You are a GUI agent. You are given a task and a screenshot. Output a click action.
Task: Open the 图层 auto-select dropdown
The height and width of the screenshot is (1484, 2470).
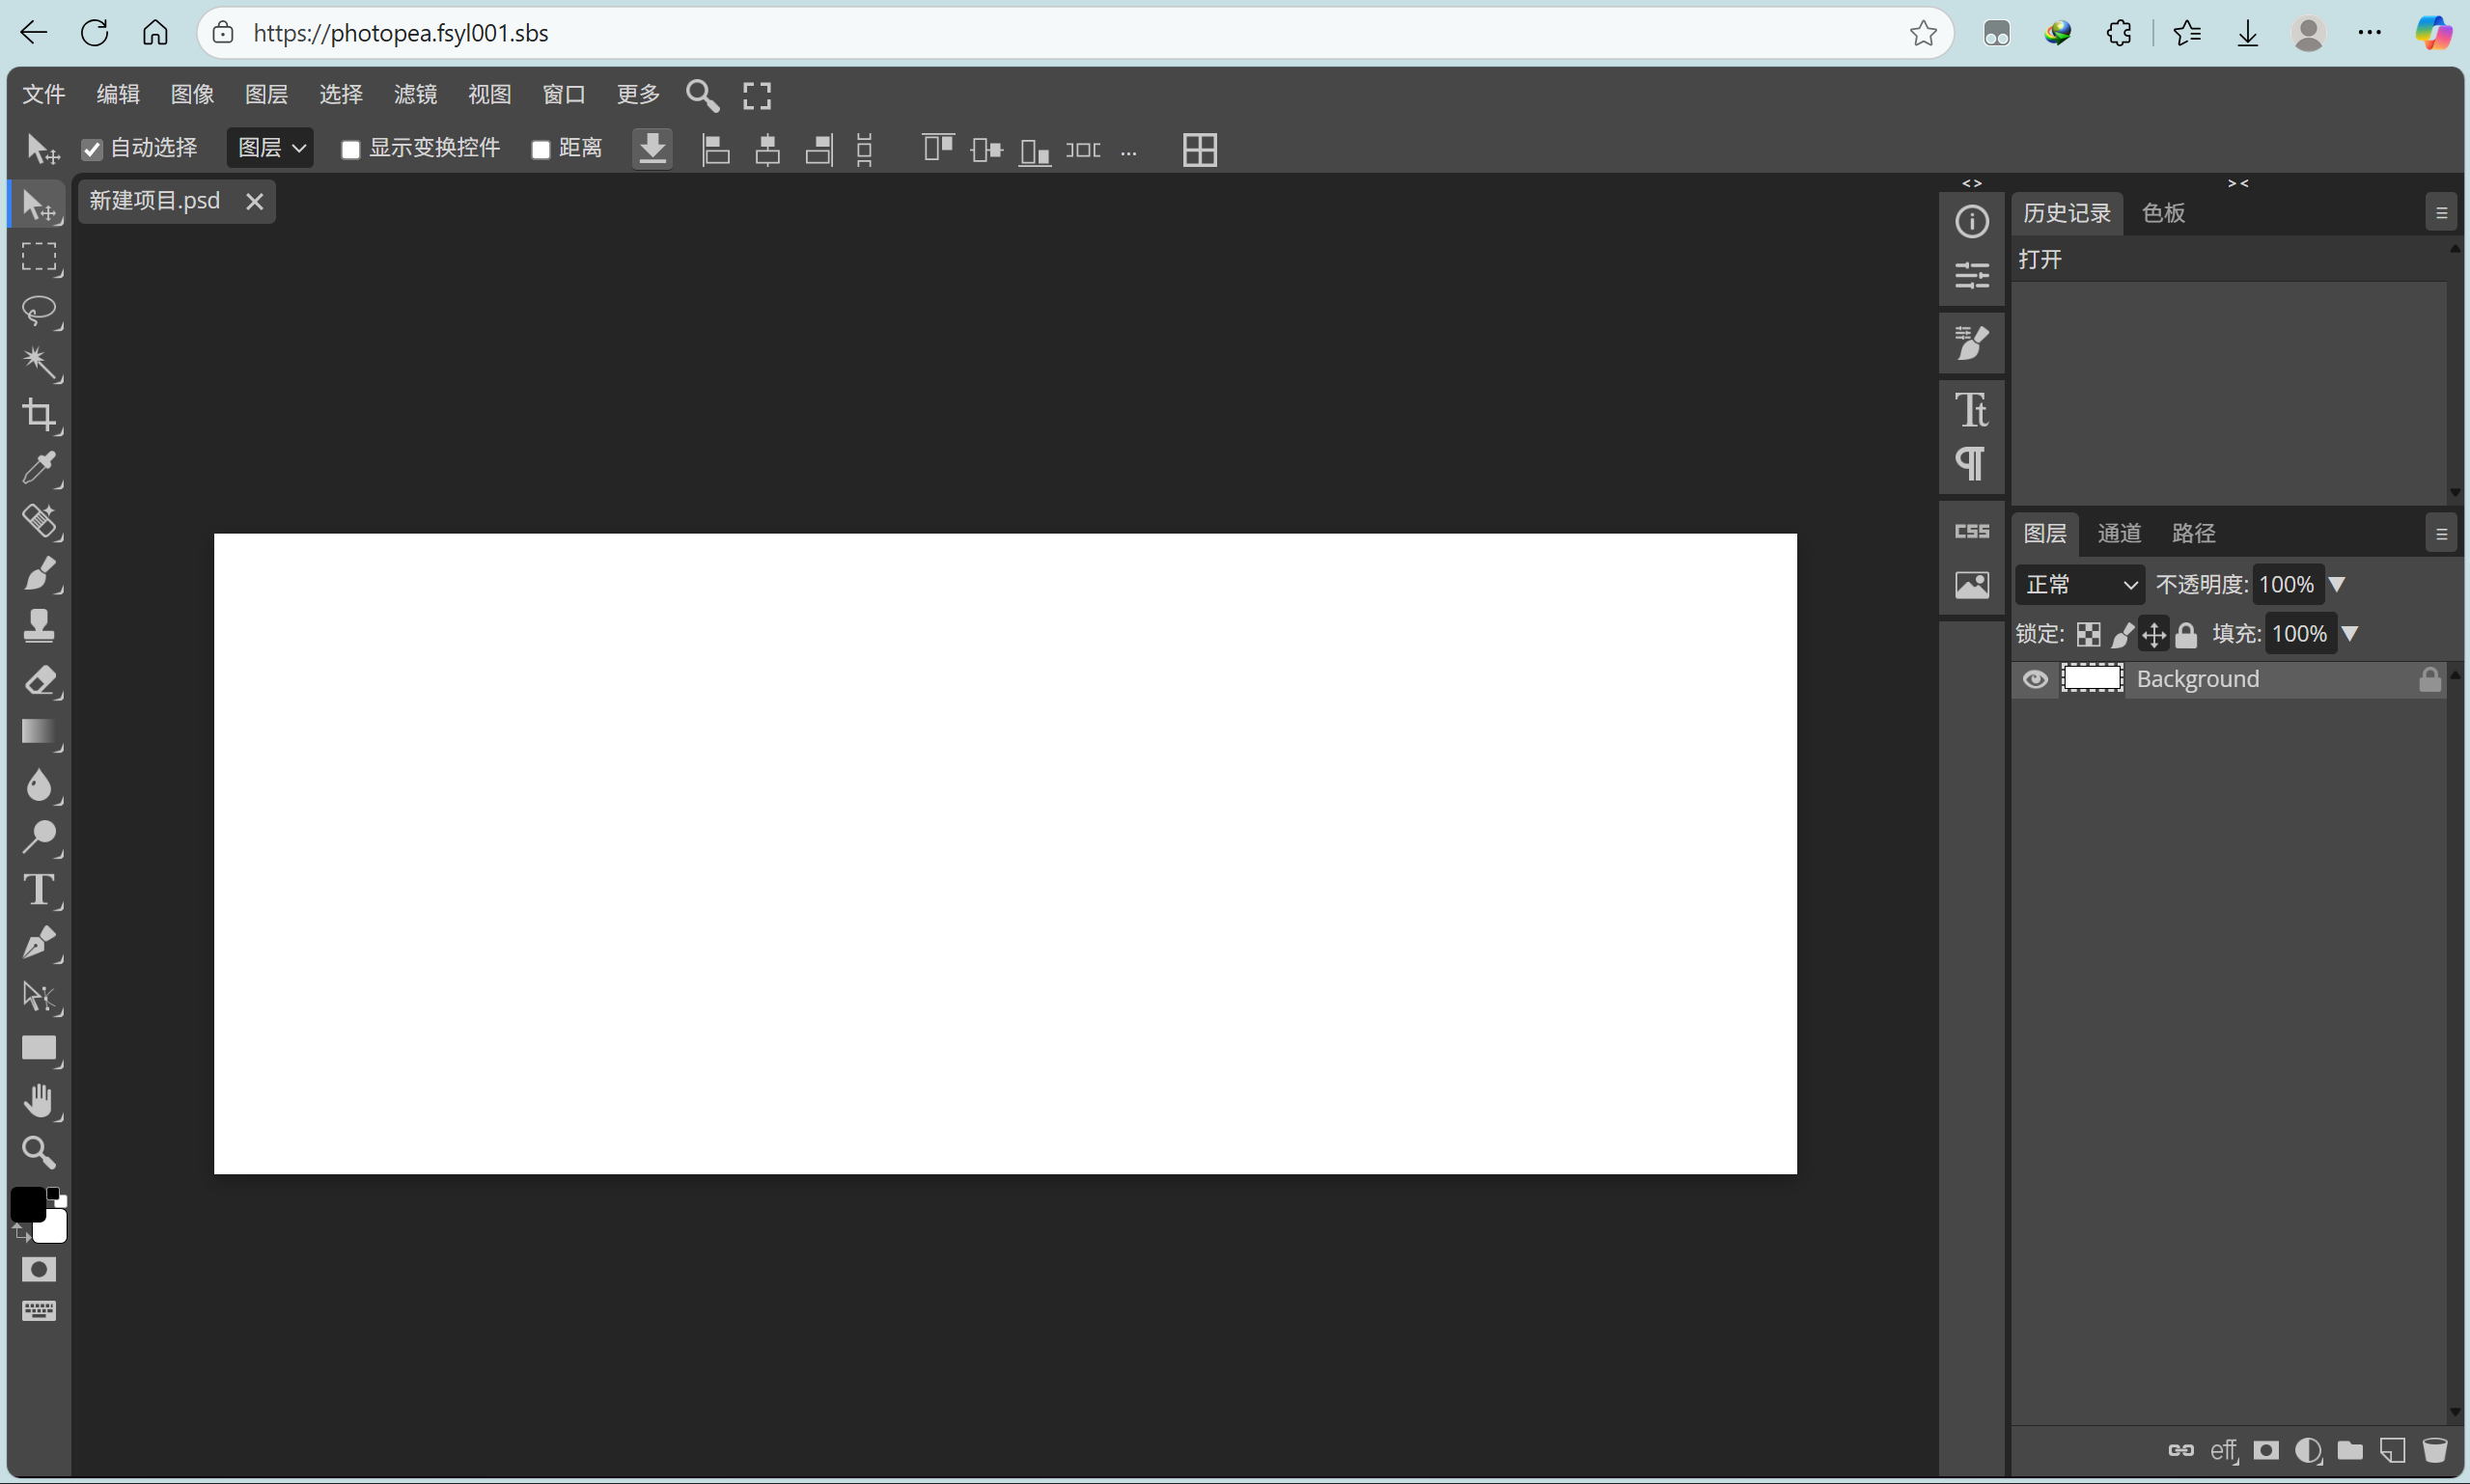[270, 148]
